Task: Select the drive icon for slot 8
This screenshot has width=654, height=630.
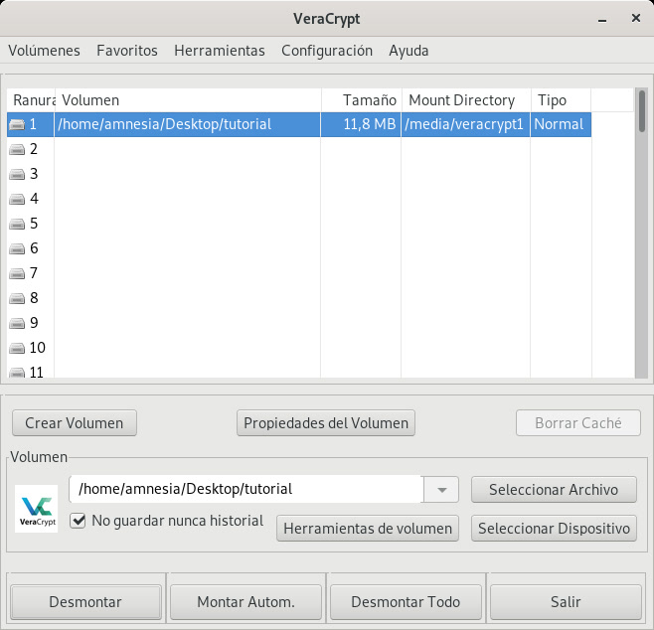Action: pyautogui.click(x=17, y=298)
